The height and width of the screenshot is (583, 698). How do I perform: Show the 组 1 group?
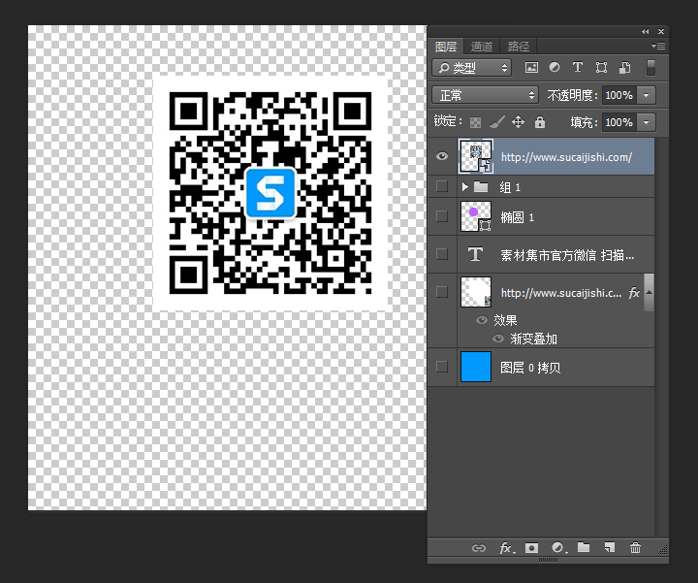click(442, 186)
